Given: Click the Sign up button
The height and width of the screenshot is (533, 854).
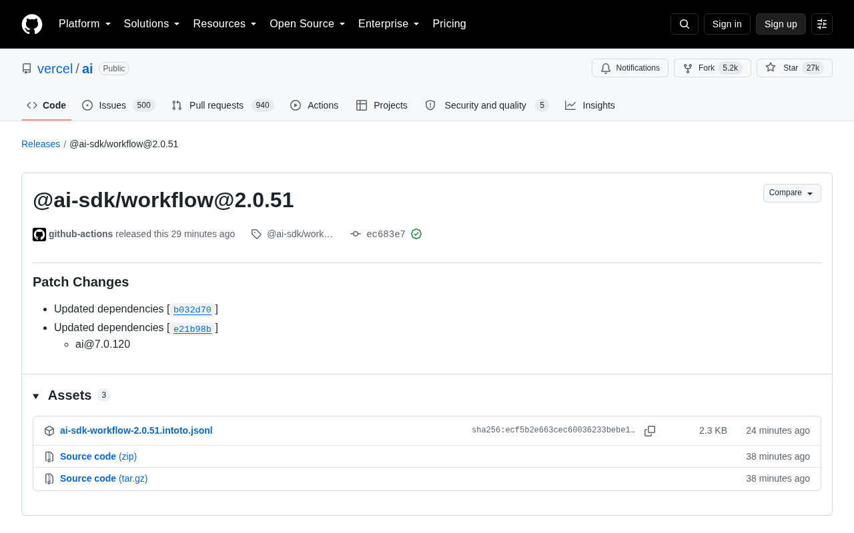Looking at the screenshot, I should (781, 24).
